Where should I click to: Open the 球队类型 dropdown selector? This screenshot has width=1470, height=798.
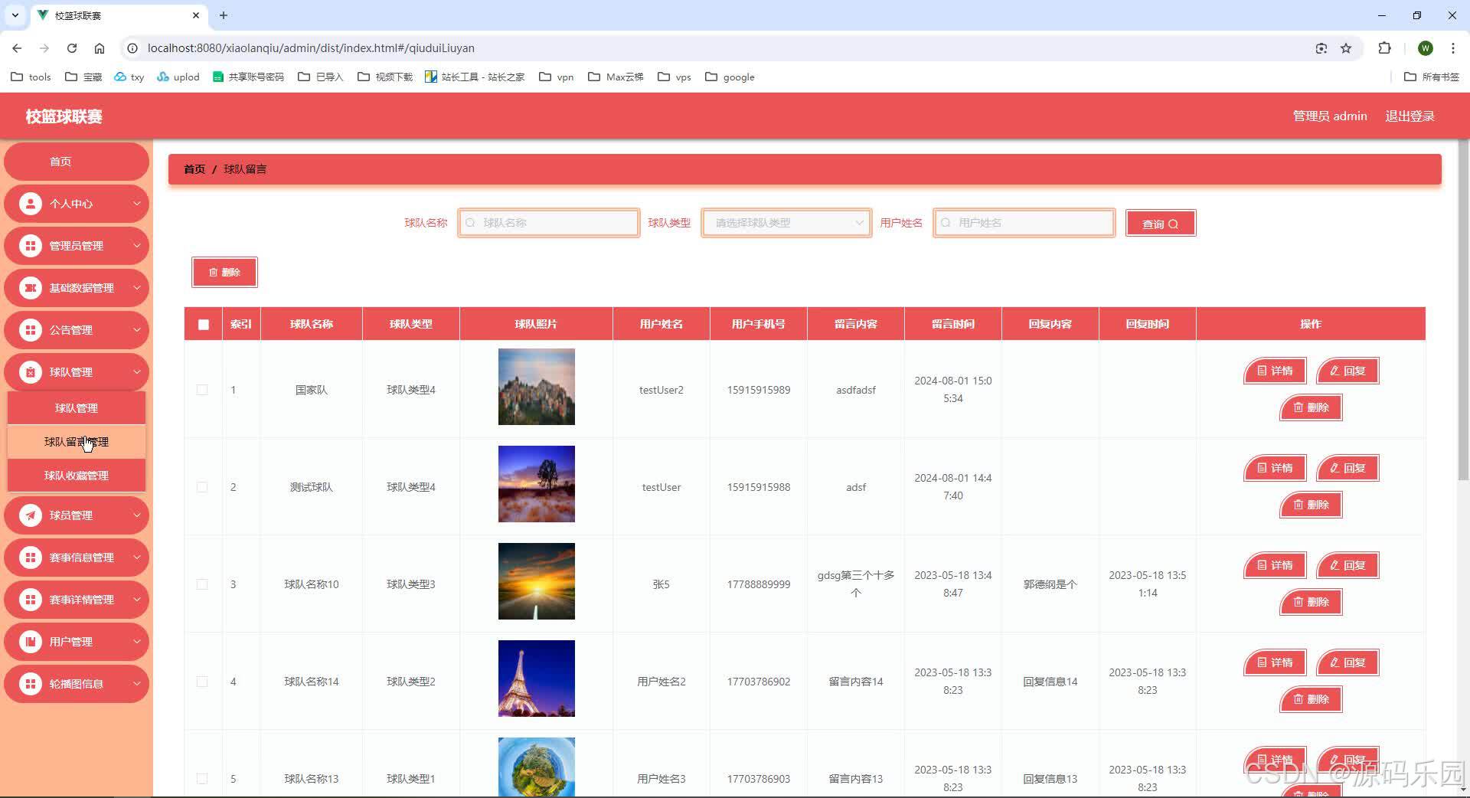(786, 223)
